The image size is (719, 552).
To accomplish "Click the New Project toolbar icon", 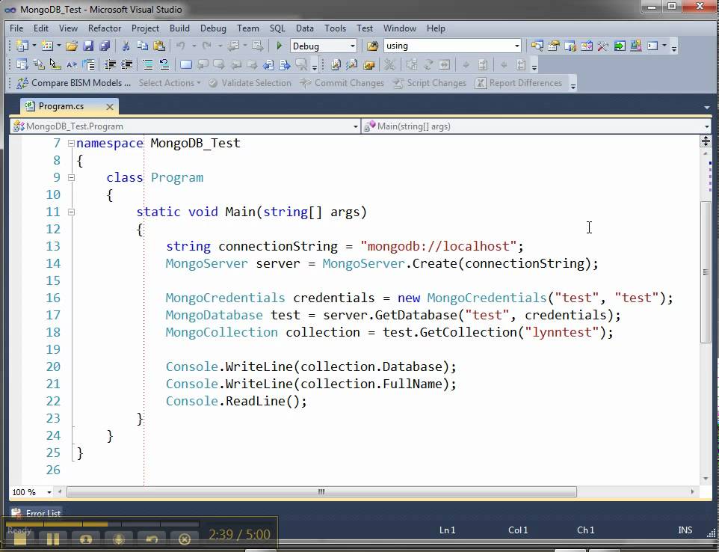I will [22, 46].
